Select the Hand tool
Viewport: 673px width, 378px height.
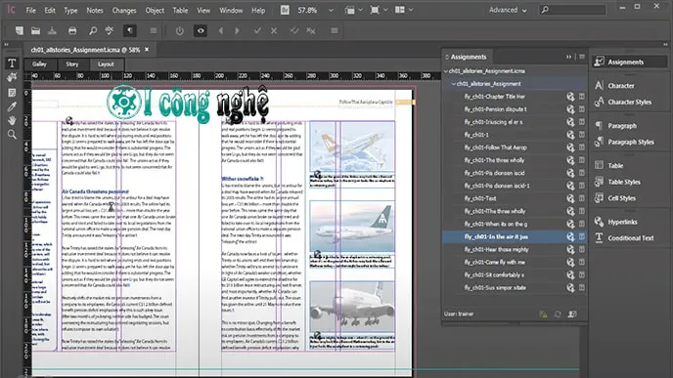[12, 120]
